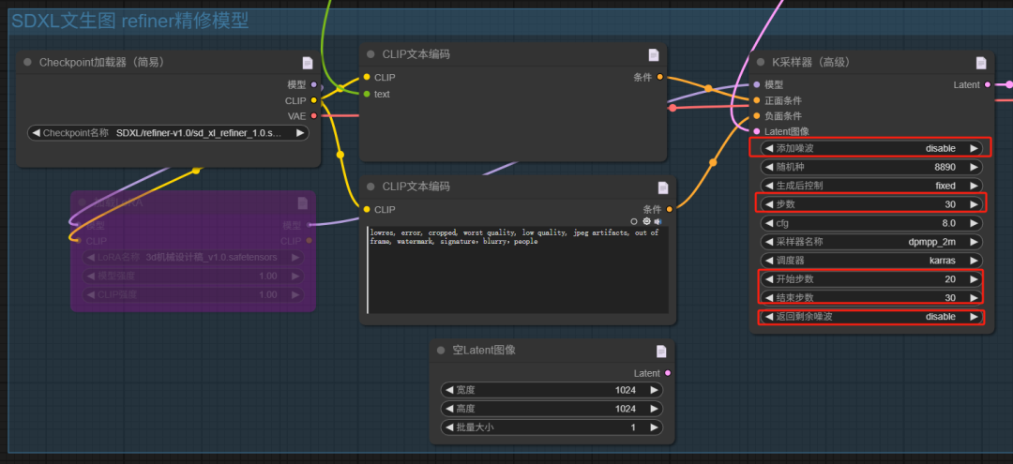Click into the negative prompt text box

tap(518, 270)
